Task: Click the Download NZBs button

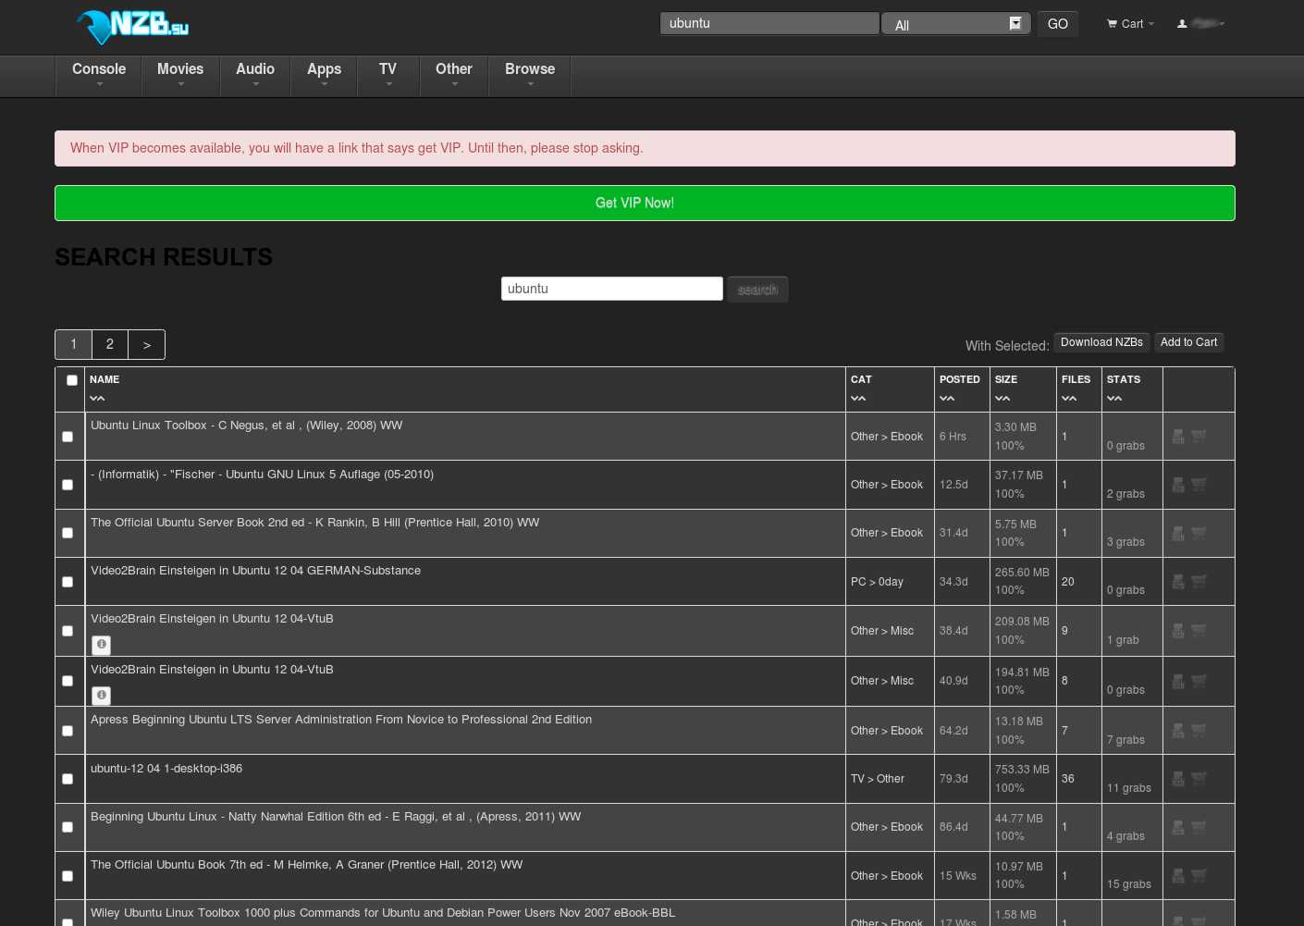Action: pyautogui.click(x=1101, y=342)
